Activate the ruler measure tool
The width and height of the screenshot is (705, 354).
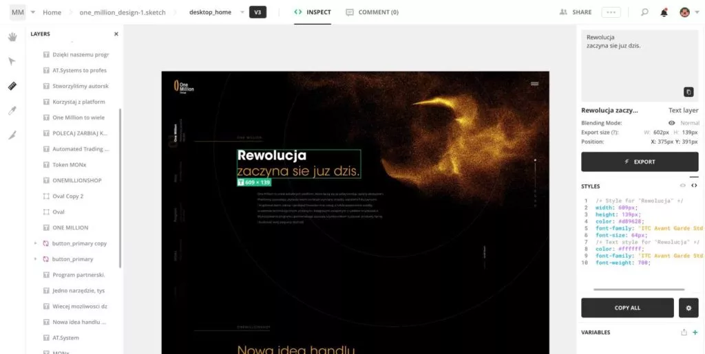(12, 86)
